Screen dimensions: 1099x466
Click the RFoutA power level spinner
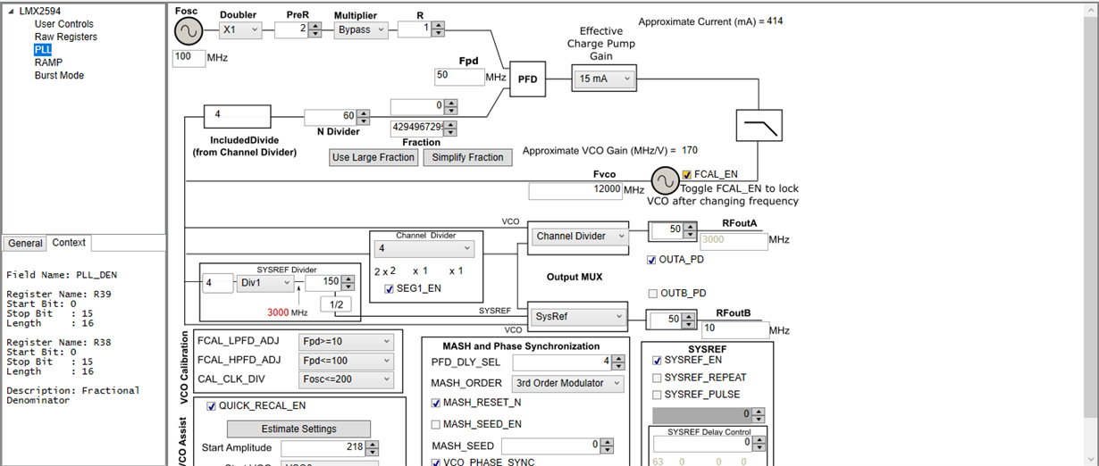coord(672,229)
